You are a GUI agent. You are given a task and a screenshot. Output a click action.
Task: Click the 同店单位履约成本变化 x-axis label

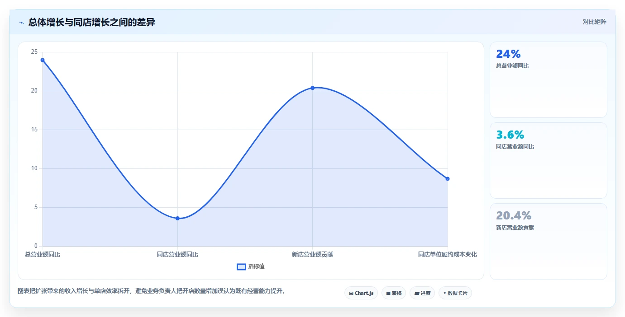[x=447, y=255]
